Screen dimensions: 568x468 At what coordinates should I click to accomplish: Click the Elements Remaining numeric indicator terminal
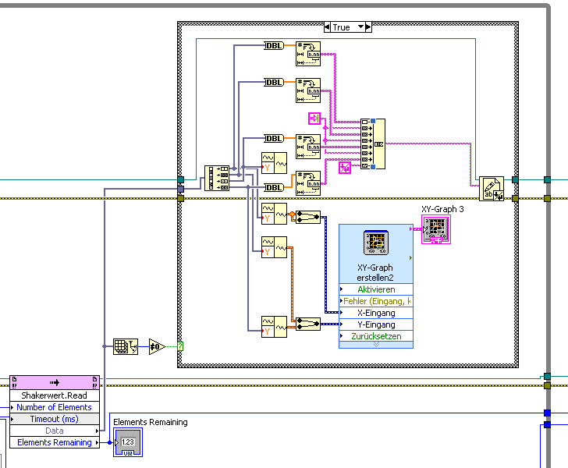pos(128,442)
